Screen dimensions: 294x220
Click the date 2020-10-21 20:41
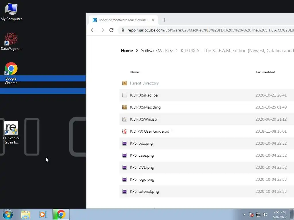[271, 95]
